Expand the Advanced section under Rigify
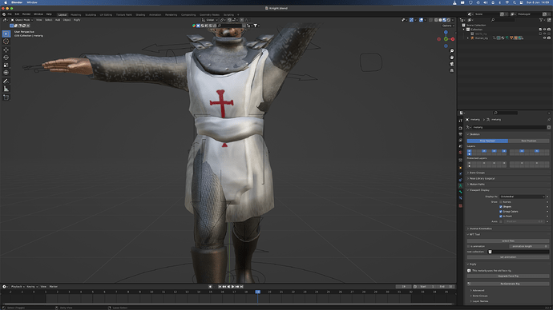 pyautogui.click(x=478, y=291)
